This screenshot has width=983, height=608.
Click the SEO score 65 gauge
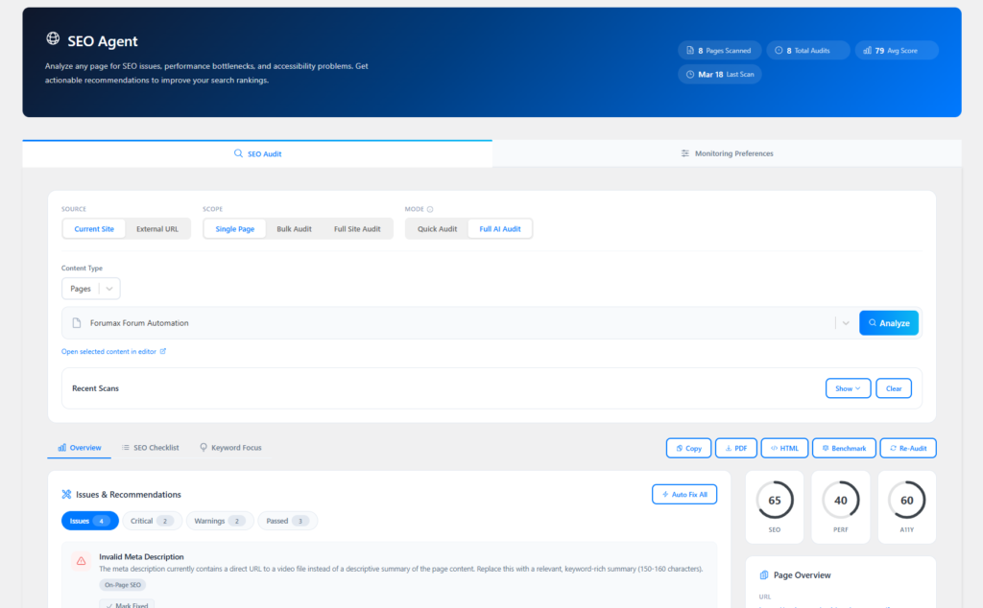tap(775, 501)
